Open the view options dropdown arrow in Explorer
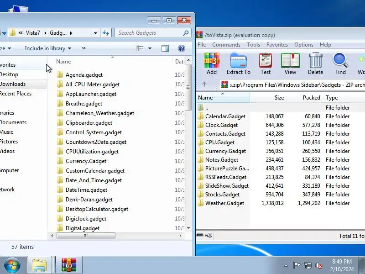Screen dimensions: 365x274 pyautogui.click(x=150, y=48)
